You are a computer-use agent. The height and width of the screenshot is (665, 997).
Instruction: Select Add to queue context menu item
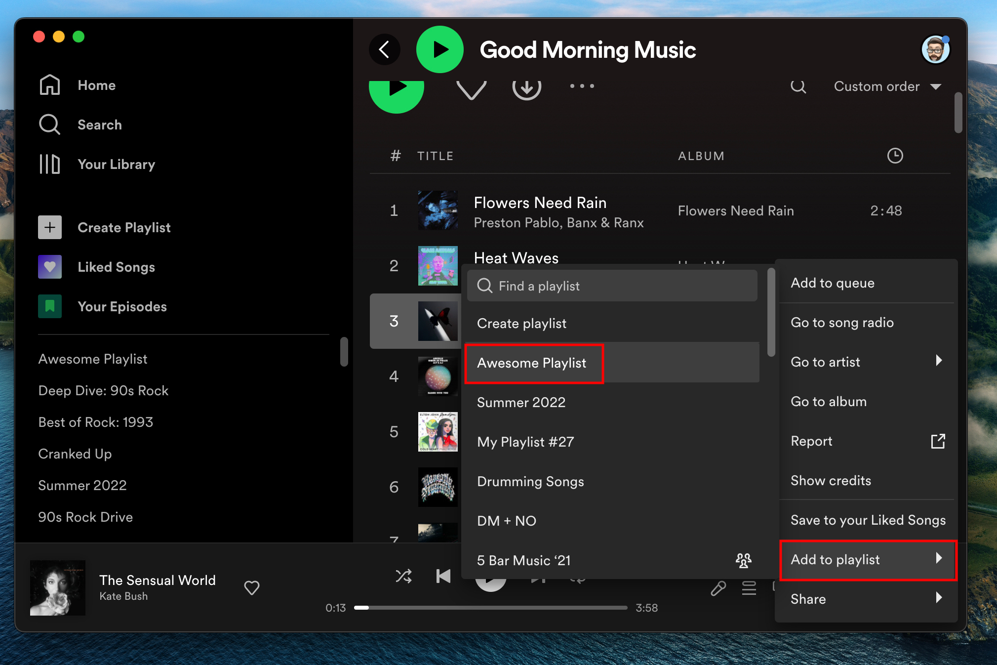coord(833,283)
